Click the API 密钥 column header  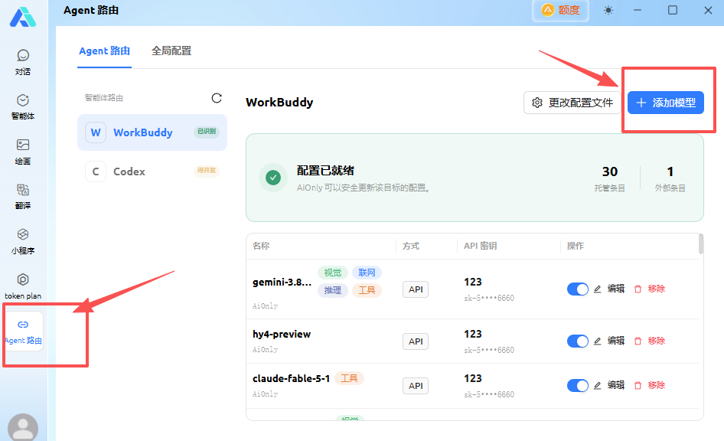[480, 246]
